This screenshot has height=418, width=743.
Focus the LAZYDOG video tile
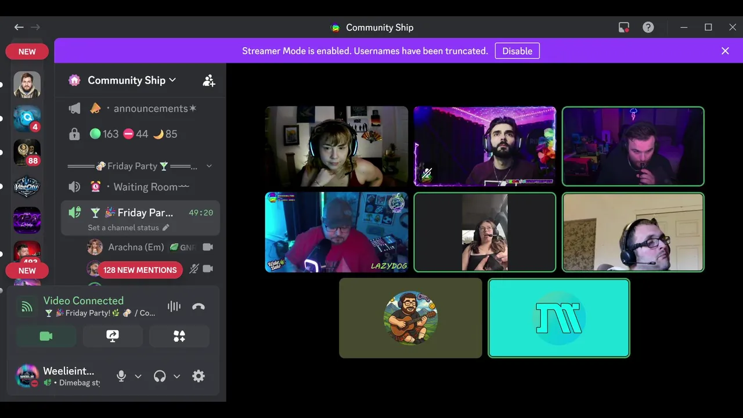(337, 232)
